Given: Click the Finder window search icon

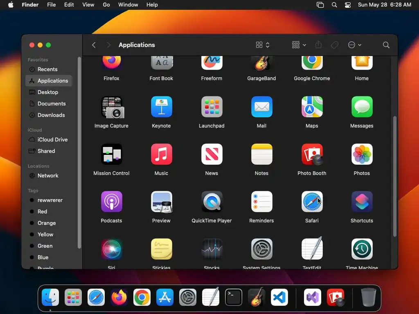Looking at the screenshot, I should point(386,45).
